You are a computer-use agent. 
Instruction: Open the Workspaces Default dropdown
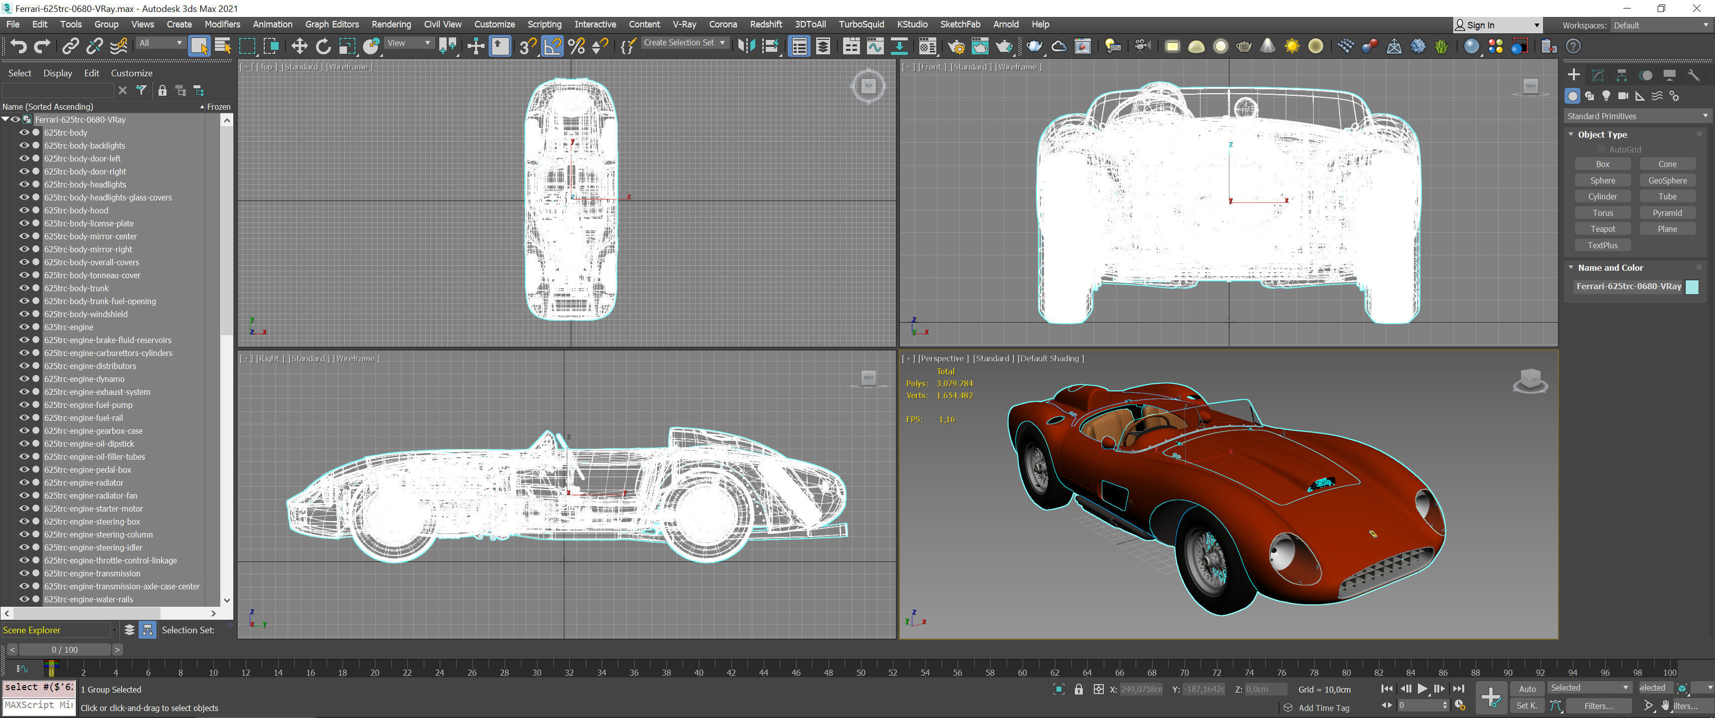pos(1660,25)
